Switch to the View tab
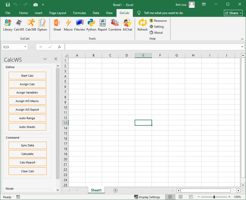Image resolution: width=246 pixels, height=200 pixels. 109,13
